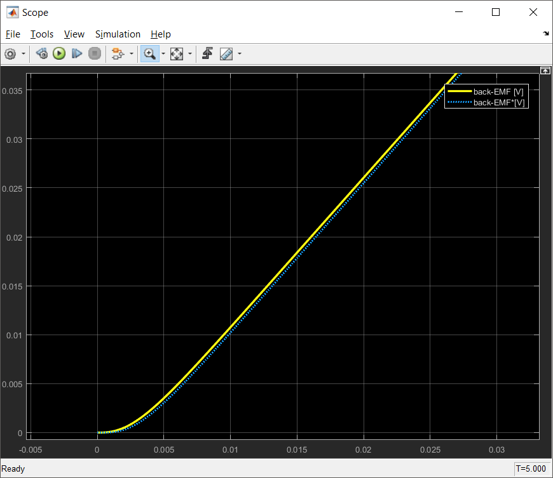Viewport: 553px width, 478px height.
Task: Click the MATLAB Scope window icon
Action: (13, 12)
